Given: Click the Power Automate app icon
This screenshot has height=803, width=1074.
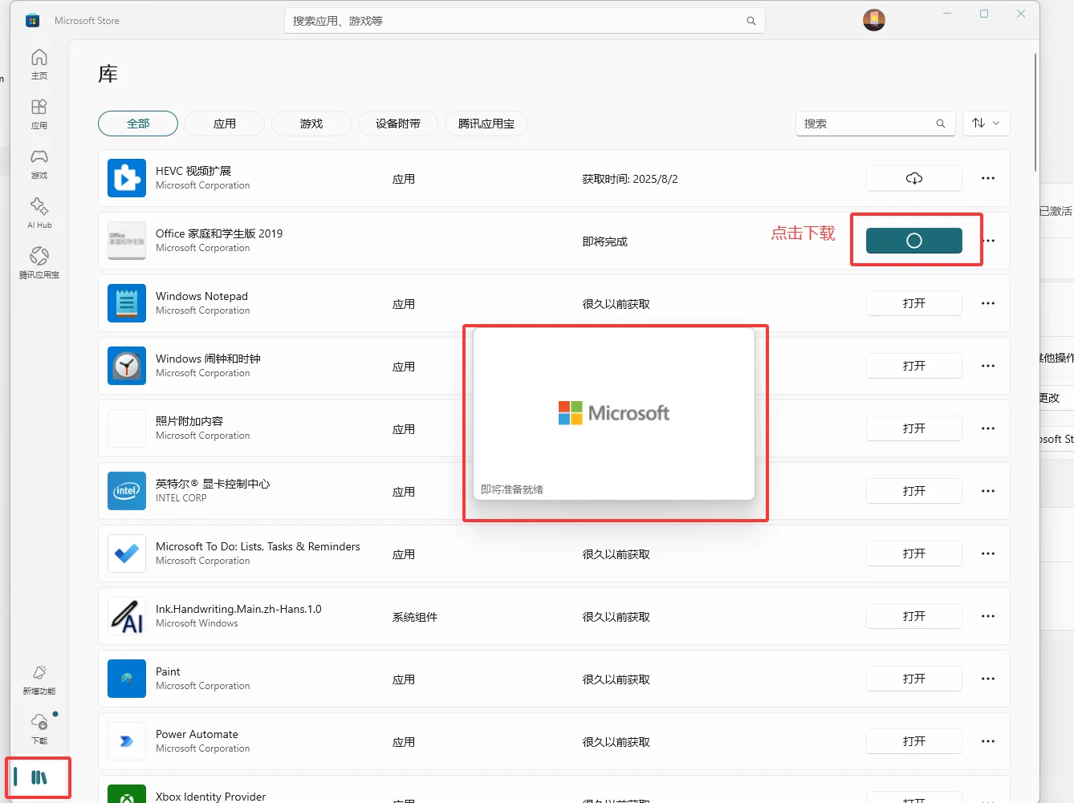Looking at the screenshot, I should (127, 741).
